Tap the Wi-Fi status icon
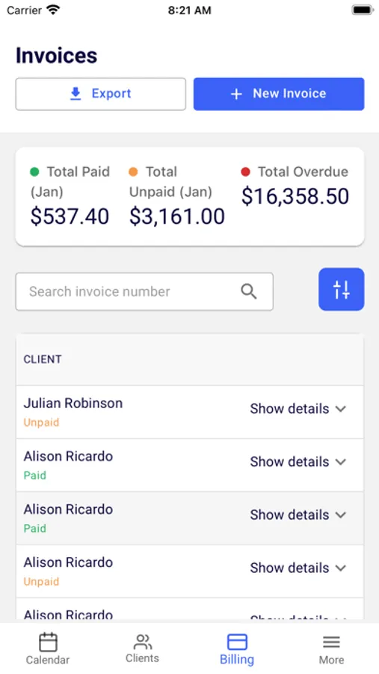 (53, 10)
